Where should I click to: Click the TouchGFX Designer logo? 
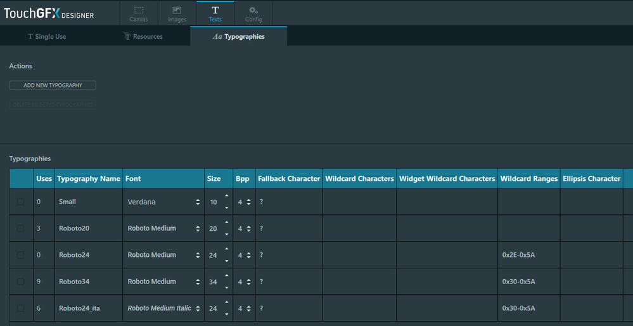(x=49, y=14)
